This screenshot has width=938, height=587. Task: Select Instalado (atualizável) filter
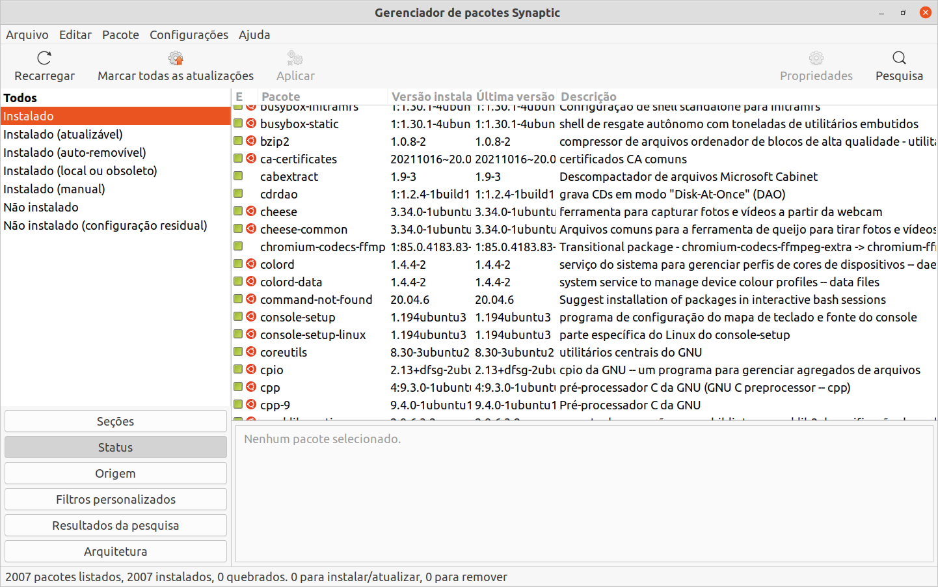coord(116,134)
